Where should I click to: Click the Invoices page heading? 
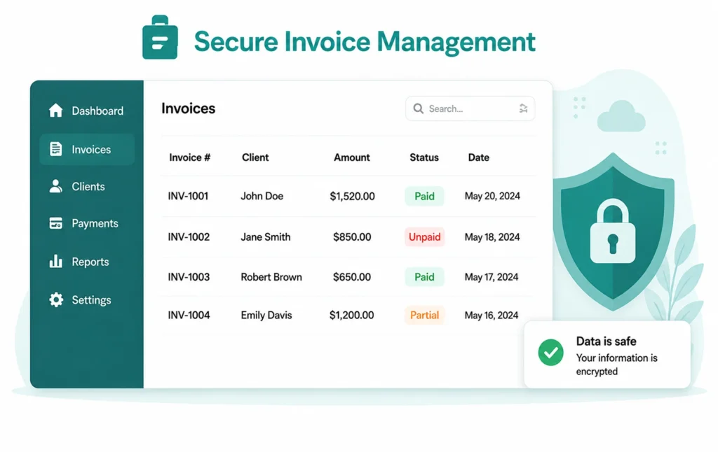[188, 108]
